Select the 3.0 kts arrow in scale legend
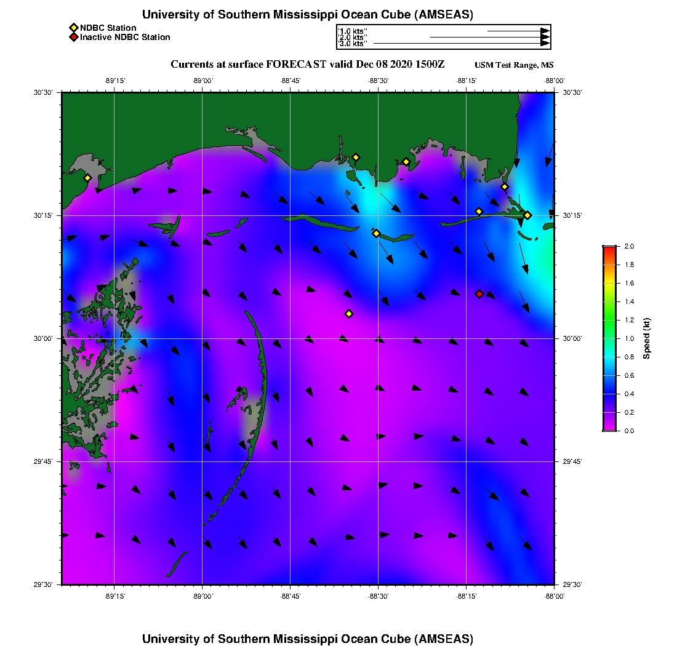This screenshot has width=677, height=646. tap(460, 44)
